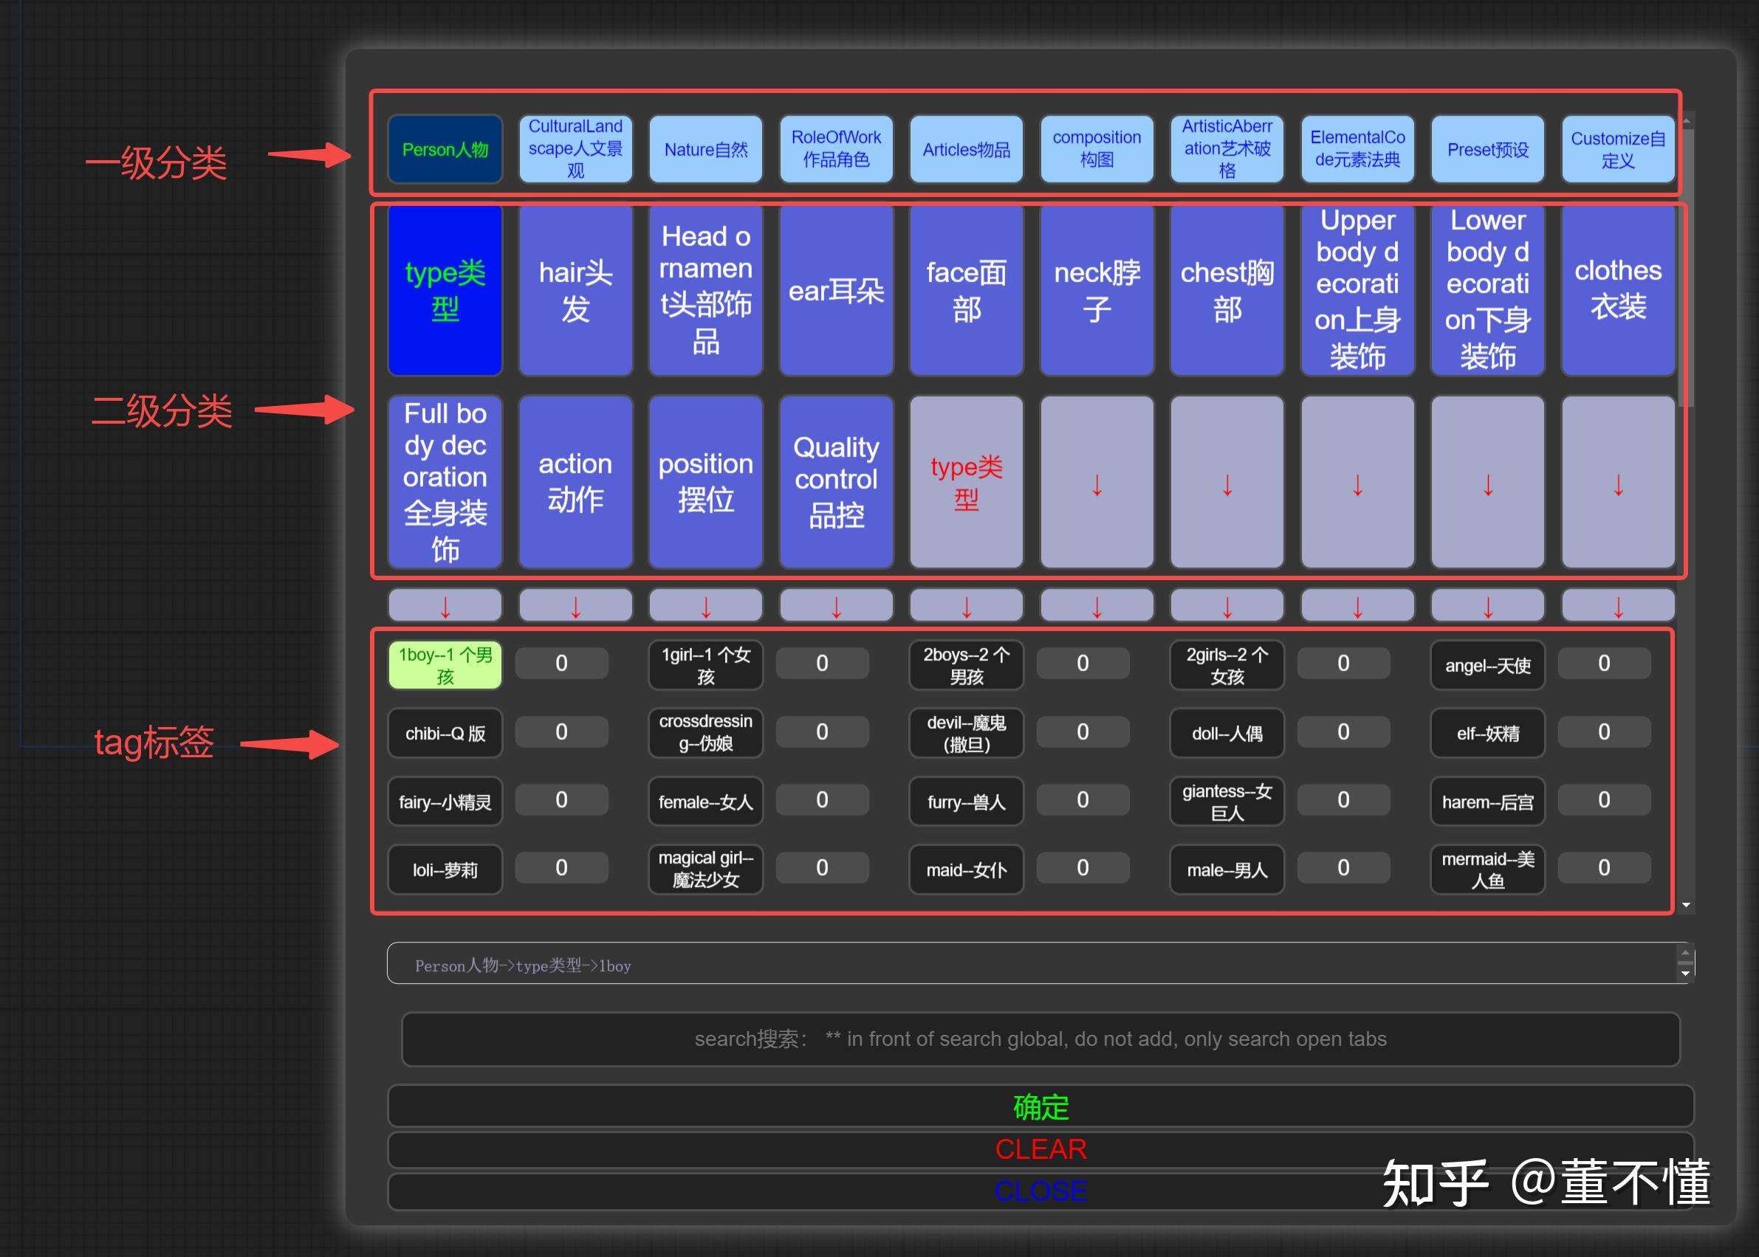Viewport: 1759px width, 1257px height.
Task: Open the Upper body decoration subcategory
Action: point(1357,290)
